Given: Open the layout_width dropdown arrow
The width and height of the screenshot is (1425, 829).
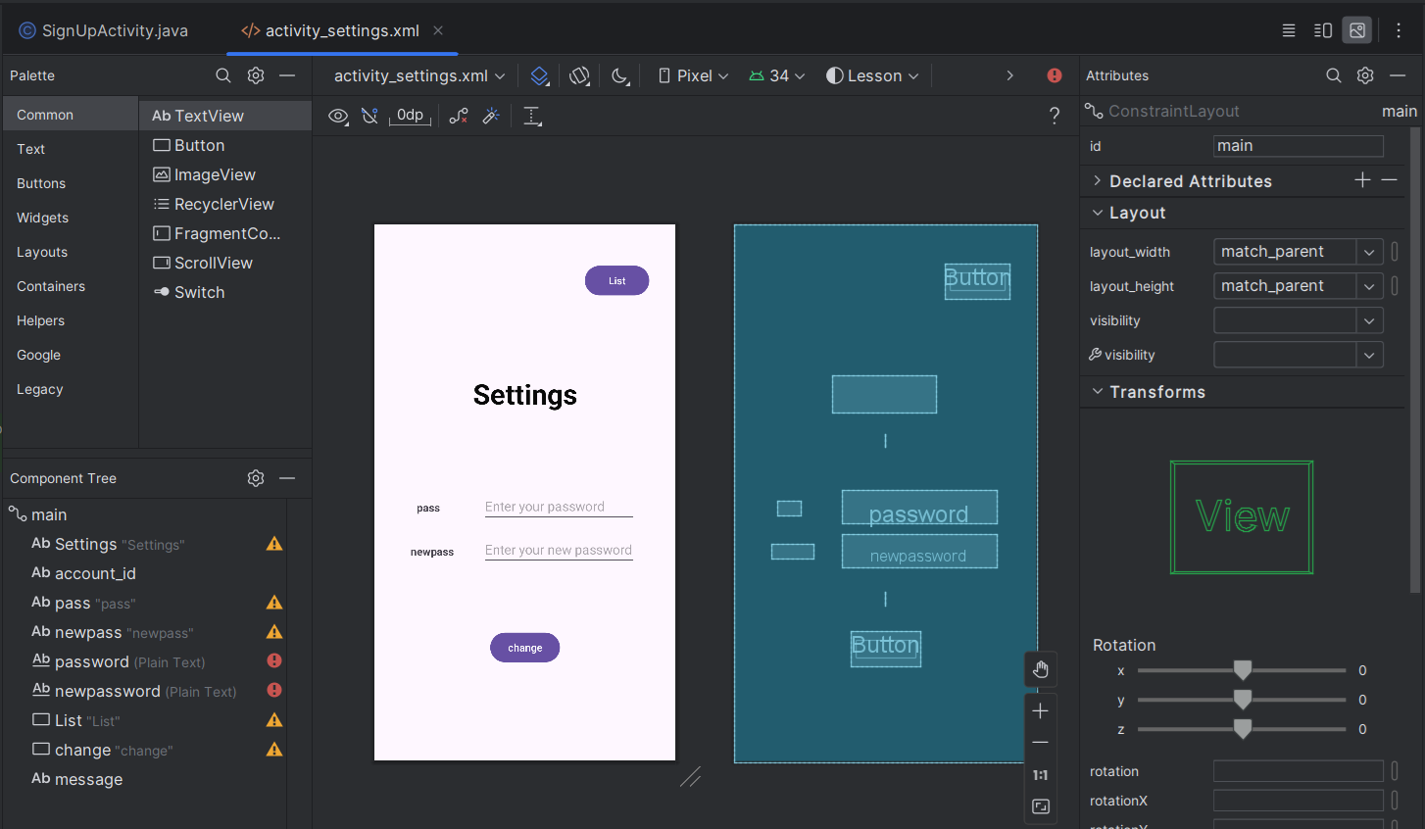Looking at the screenshot, I should tap(1369, 252).
